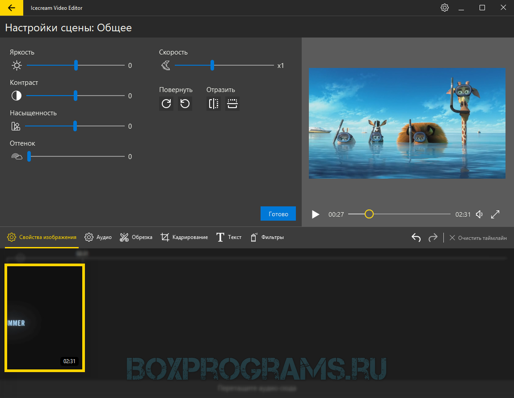Select the timeline clip thumbnail 02:31
This screenshot has width=514, height=398.
click(x=45, y=318)
